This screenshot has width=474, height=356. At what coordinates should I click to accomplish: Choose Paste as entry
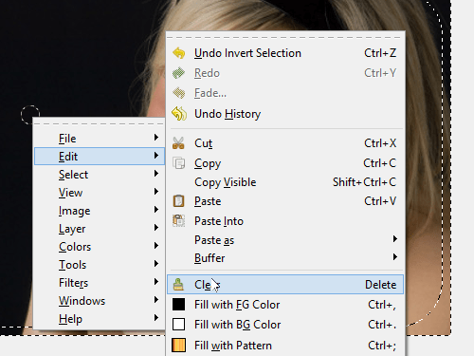click(285, 240)
